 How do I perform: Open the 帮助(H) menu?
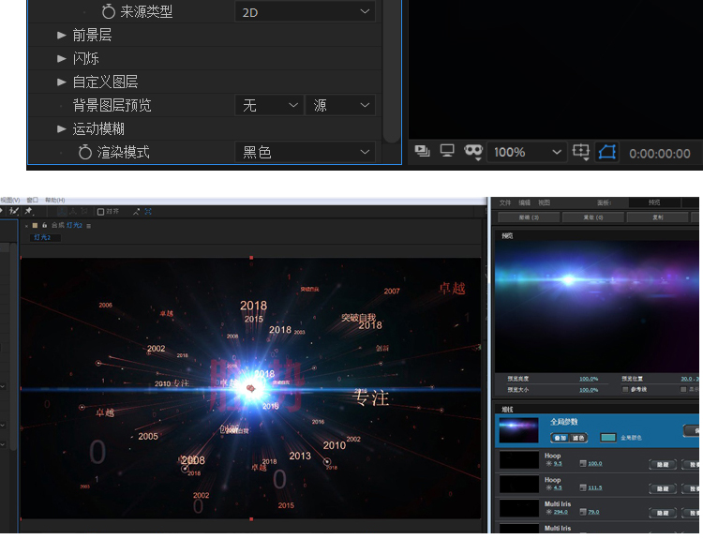tap(54, 200)
